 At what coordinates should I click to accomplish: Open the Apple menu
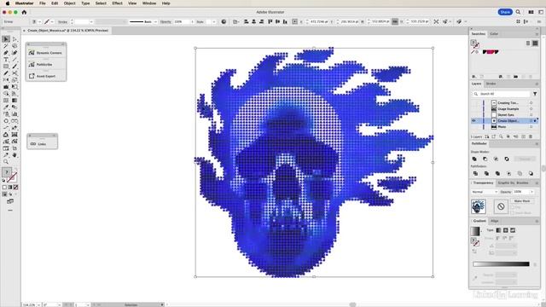point(8,3)
